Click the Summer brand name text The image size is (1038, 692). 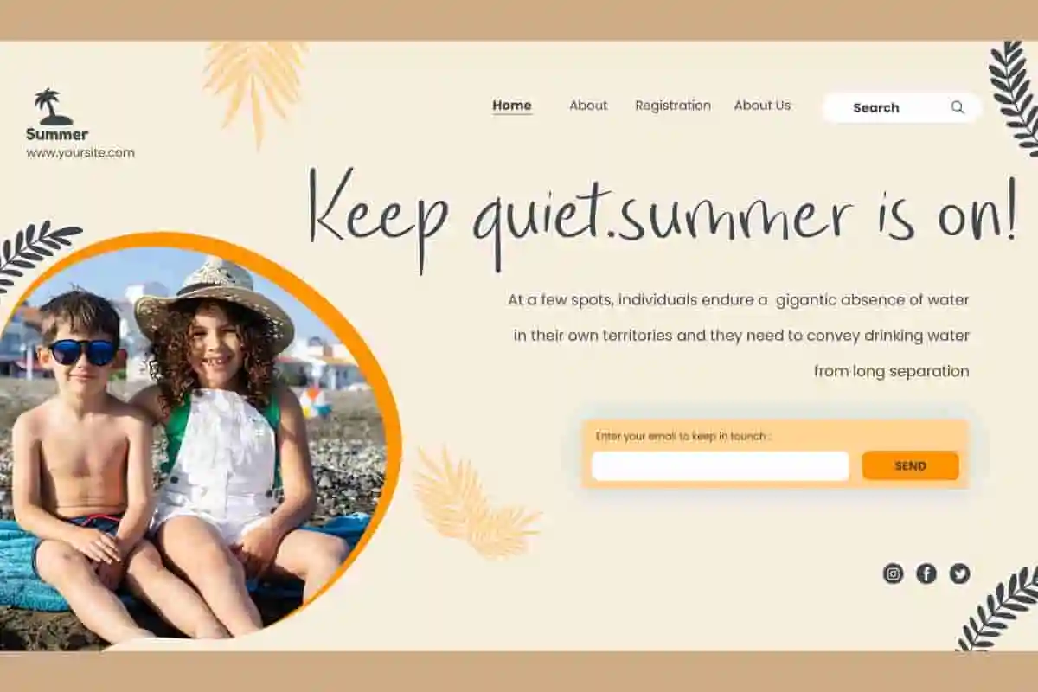click(57, 134)
